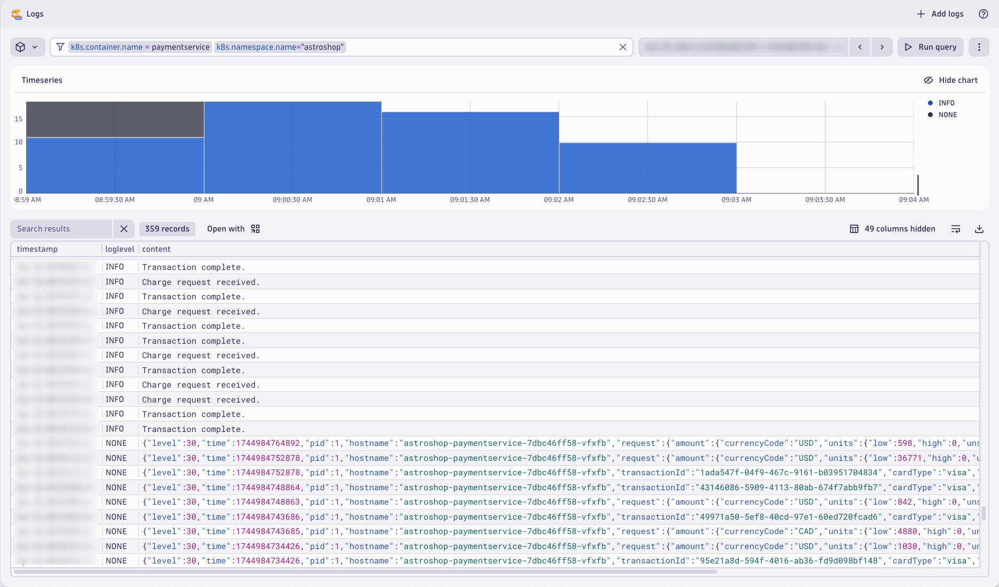Toggle NONE series in chart legend
Screen dimensions: 999x587
pos(942,114)
